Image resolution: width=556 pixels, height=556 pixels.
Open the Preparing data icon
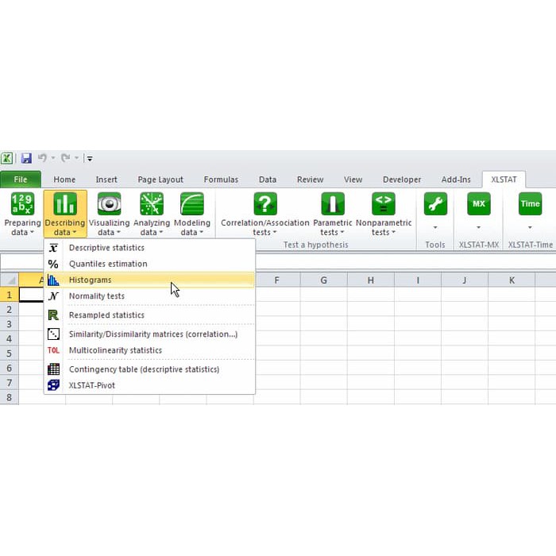[23, 203]
